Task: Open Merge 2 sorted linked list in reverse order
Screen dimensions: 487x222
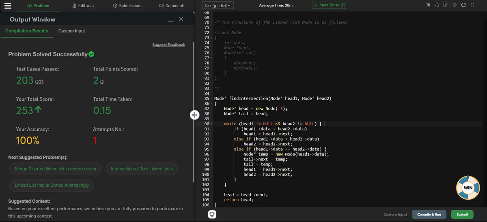Action: click(x=56, y=169)
